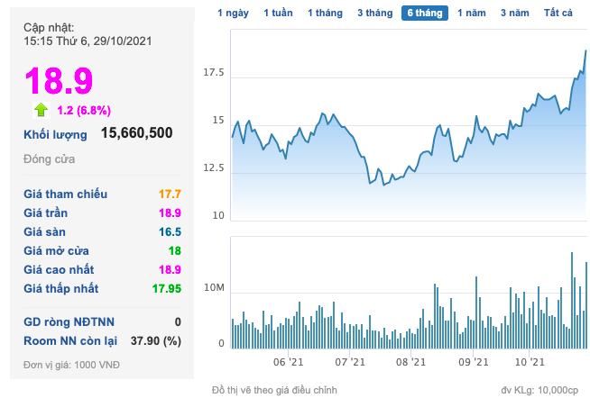The height and width of the screenshot is (398, 590).
Task: Click the "Giá tham chiếu" label
Action: (66, 194)
